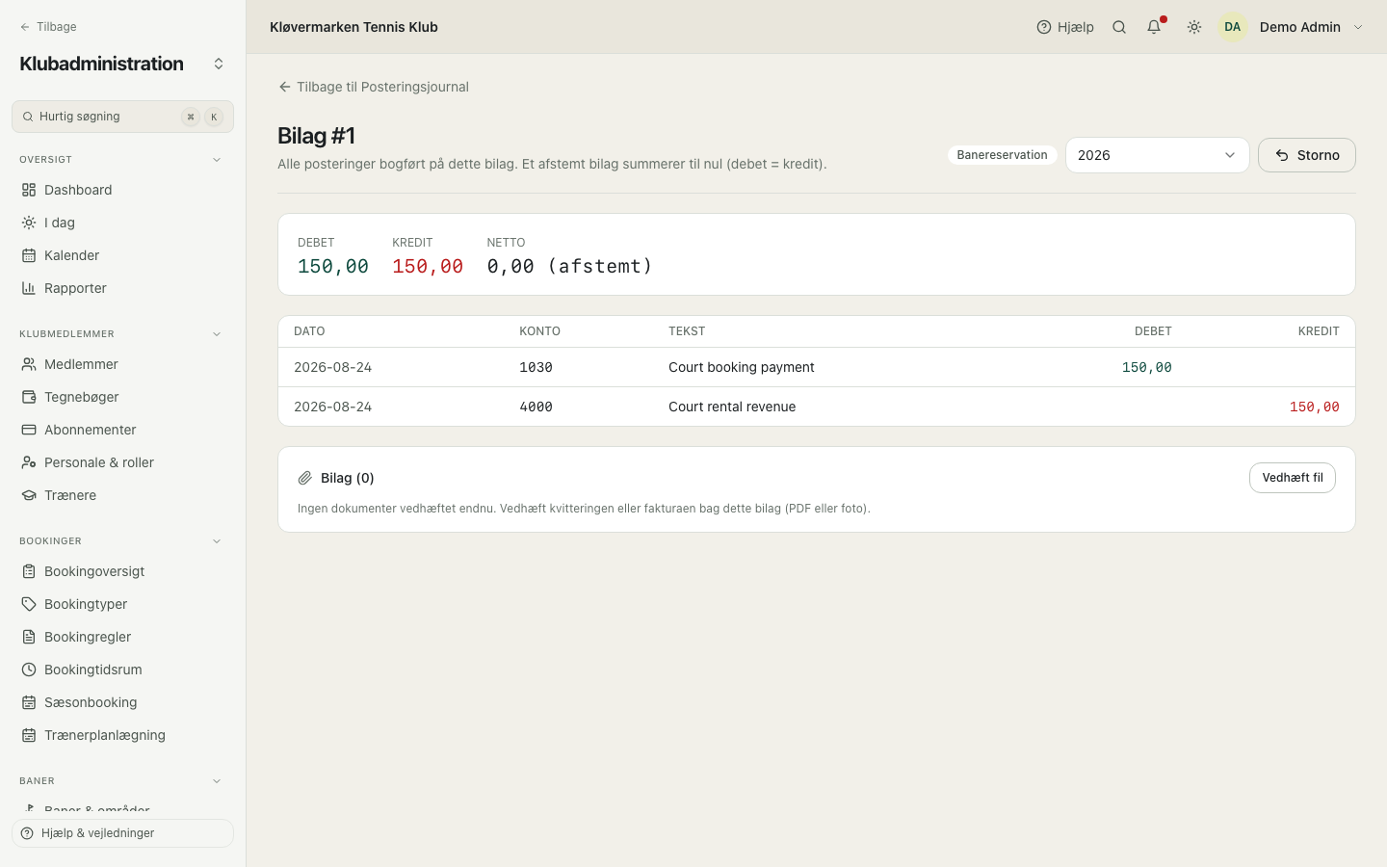Collapse the Bookinger sidebar section
This screenshot has height=867, width=1387.
pos(217,541)
